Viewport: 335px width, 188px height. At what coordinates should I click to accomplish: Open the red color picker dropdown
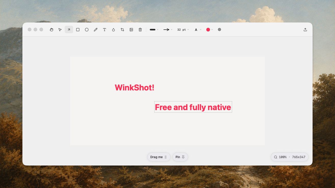point(209,30)
